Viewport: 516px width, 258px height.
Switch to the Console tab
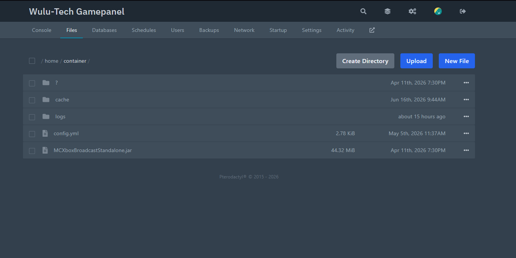[41, 30]
